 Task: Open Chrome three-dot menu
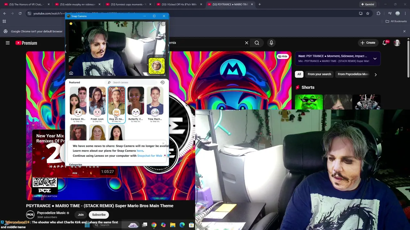[406, 13]
